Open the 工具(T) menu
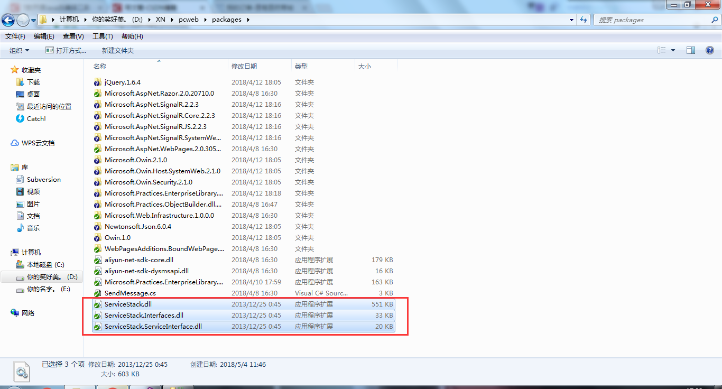This screenshot has width=722, height=389. [x=103, y=36]
